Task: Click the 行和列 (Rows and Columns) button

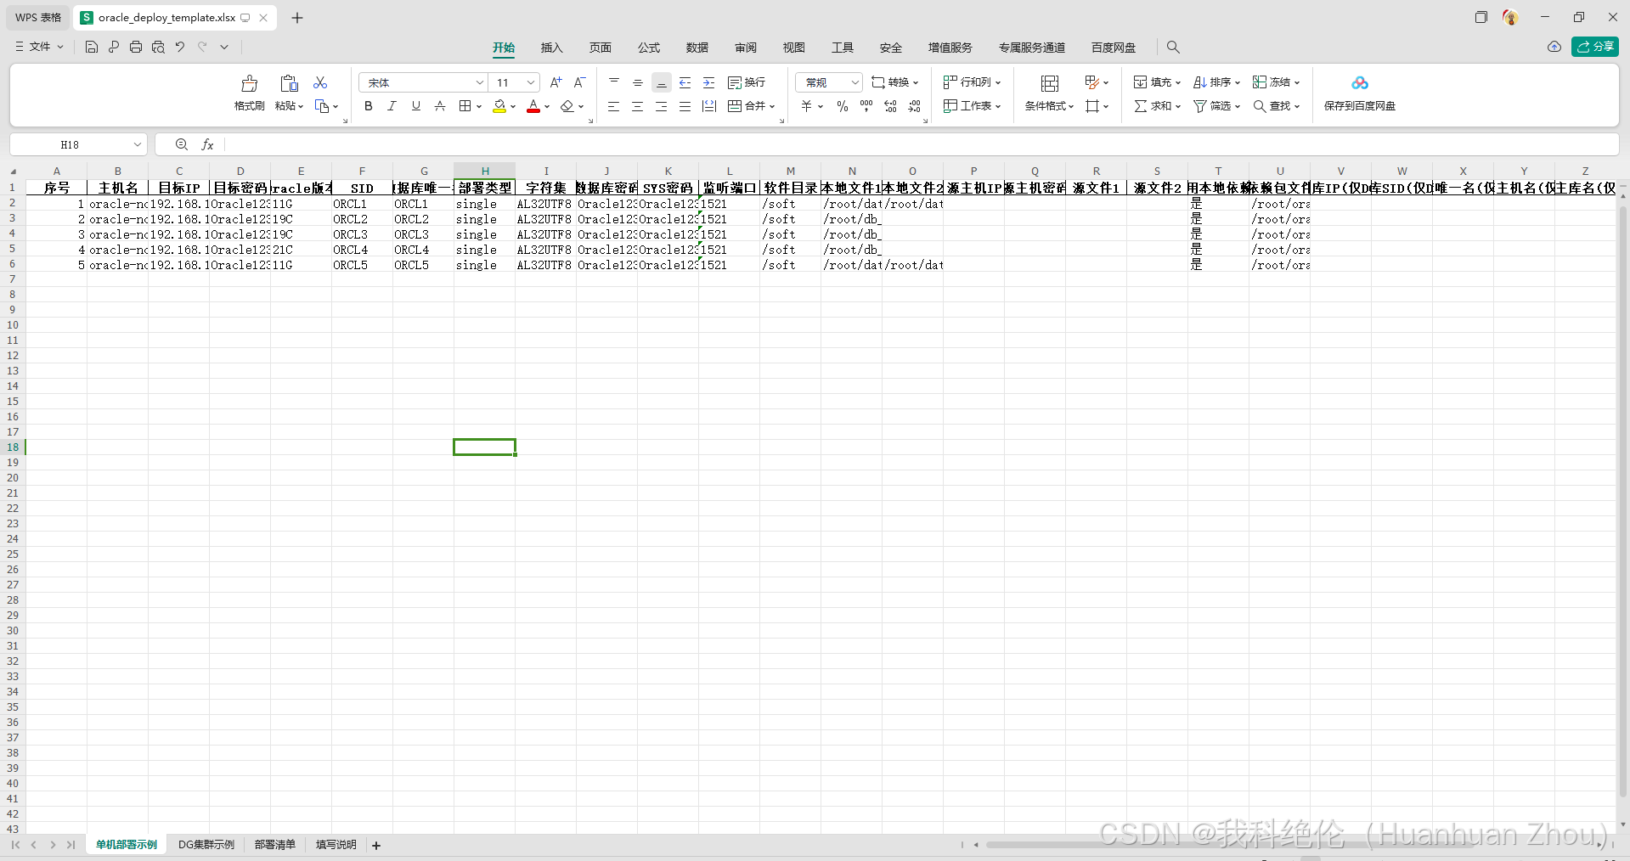Action: point(973,82)
